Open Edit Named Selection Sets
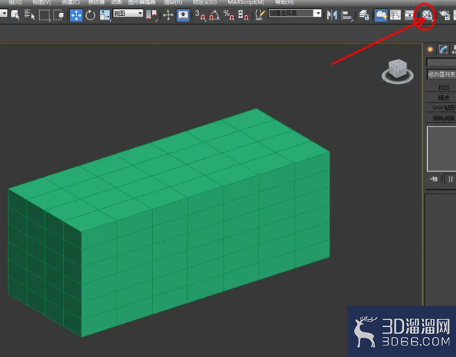This screenshot has width=456, height=357. pyautogui.click(x=260, y=15)
